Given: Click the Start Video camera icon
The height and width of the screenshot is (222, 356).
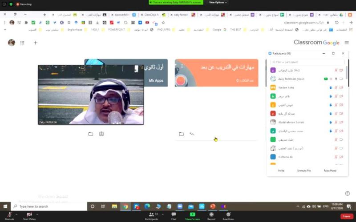Looking at the screenshot, I should pos(29,214).
